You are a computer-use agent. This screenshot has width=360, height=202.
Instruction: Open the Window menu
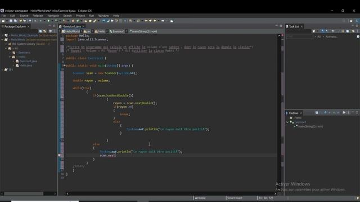coord(103,16)
